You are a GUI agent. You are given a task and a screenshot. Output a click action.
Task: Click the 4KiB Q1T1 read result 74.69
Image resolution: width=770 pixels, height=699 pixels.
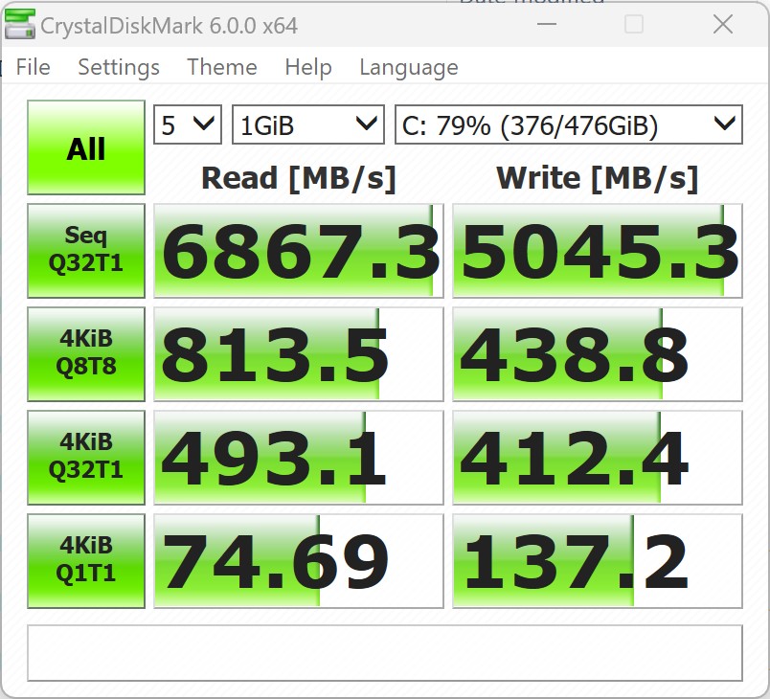click(299, 561)
